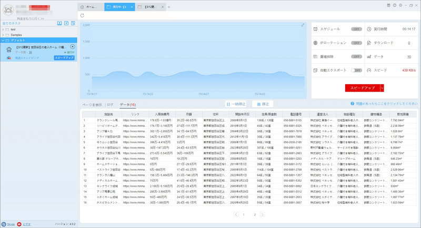Click the robot icon of the running task
Screen dimensions: 421x228
(9, 49)
